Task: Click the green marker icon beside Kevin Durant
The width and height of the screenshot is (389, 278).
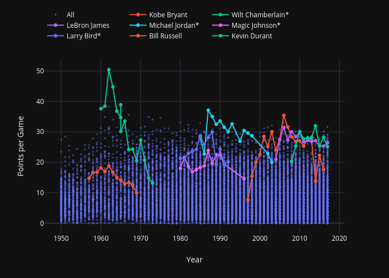Action: 221,36
